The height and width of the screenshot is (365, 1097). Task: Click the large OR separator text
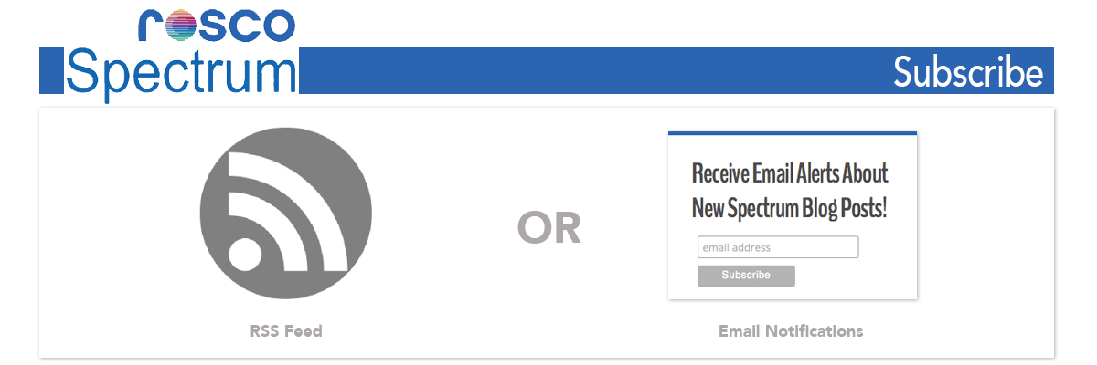[549, 228]
